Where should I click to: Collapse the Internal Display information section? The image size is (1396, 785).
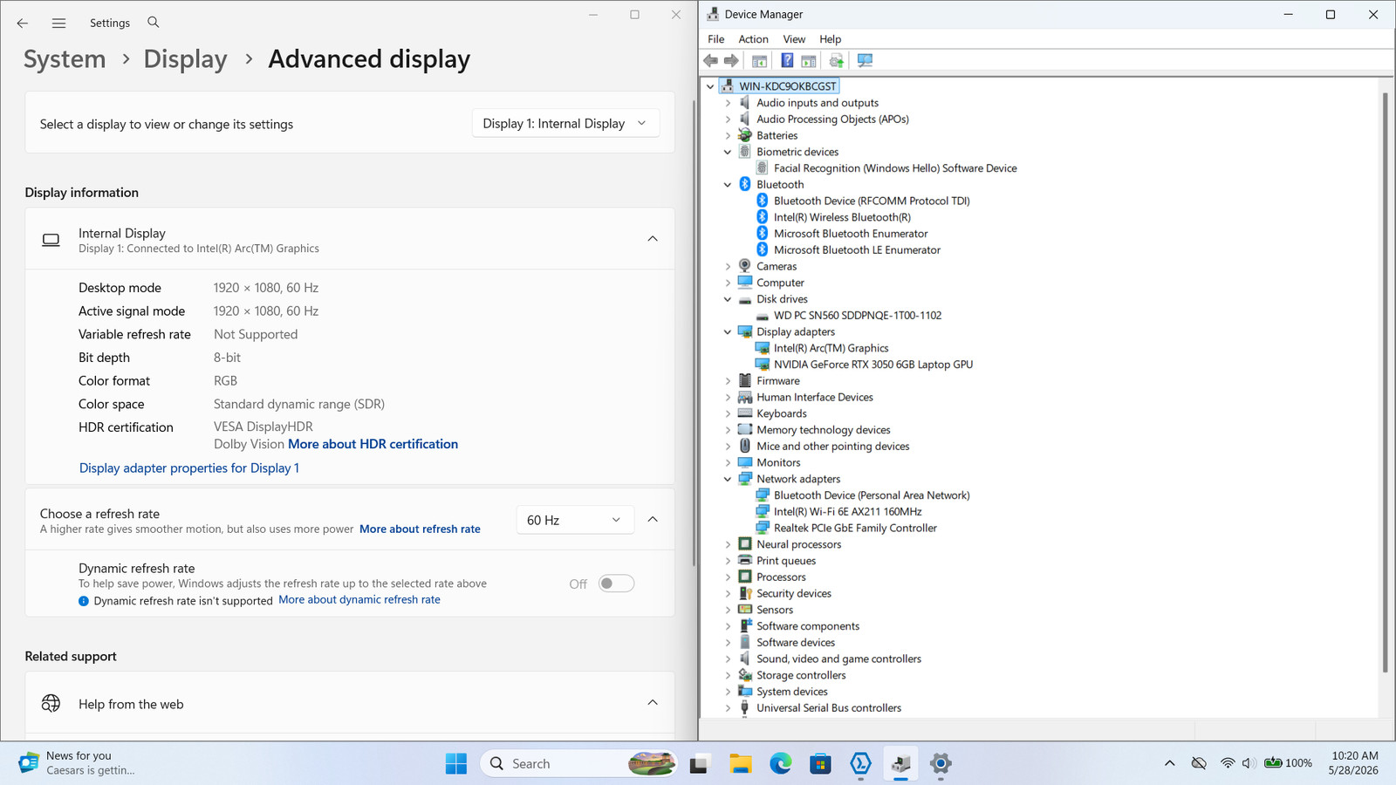pos(653,239)
